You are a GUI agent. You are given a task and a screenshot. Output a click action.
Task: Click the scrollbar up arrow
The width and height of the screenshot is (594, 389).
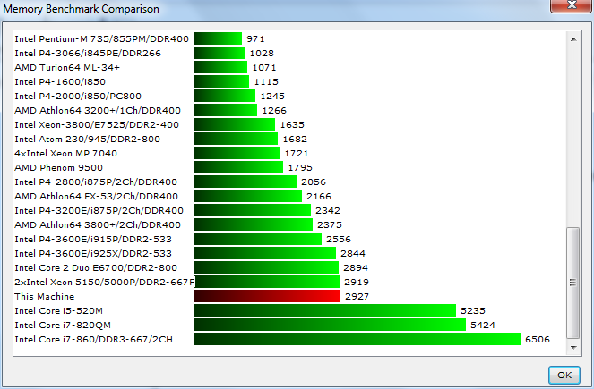[573, 39]
